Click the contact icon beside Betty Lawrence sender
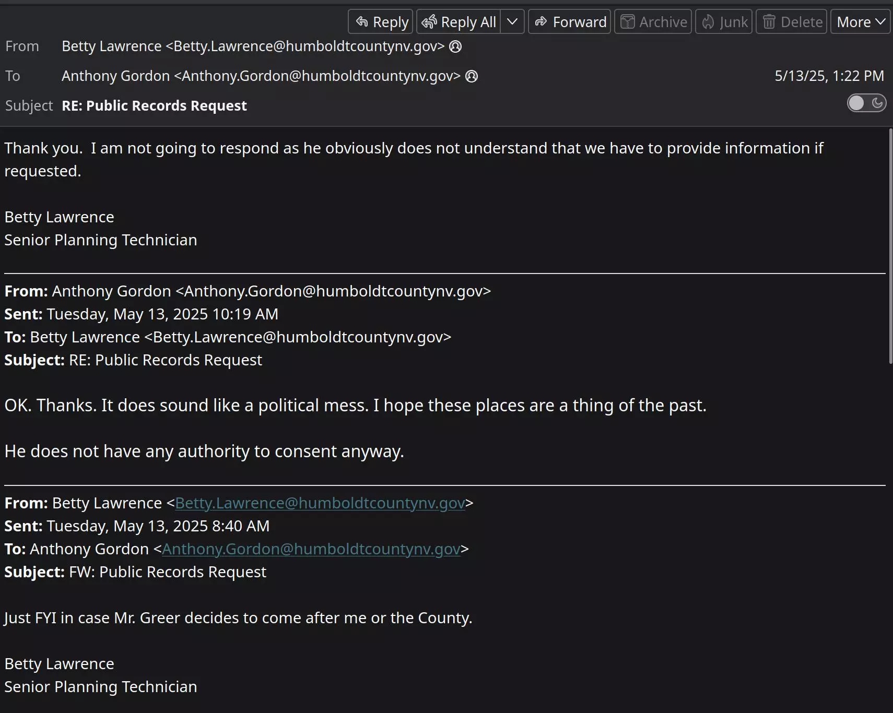This screenshot has height=713, width=893. (x=455, y=46)
